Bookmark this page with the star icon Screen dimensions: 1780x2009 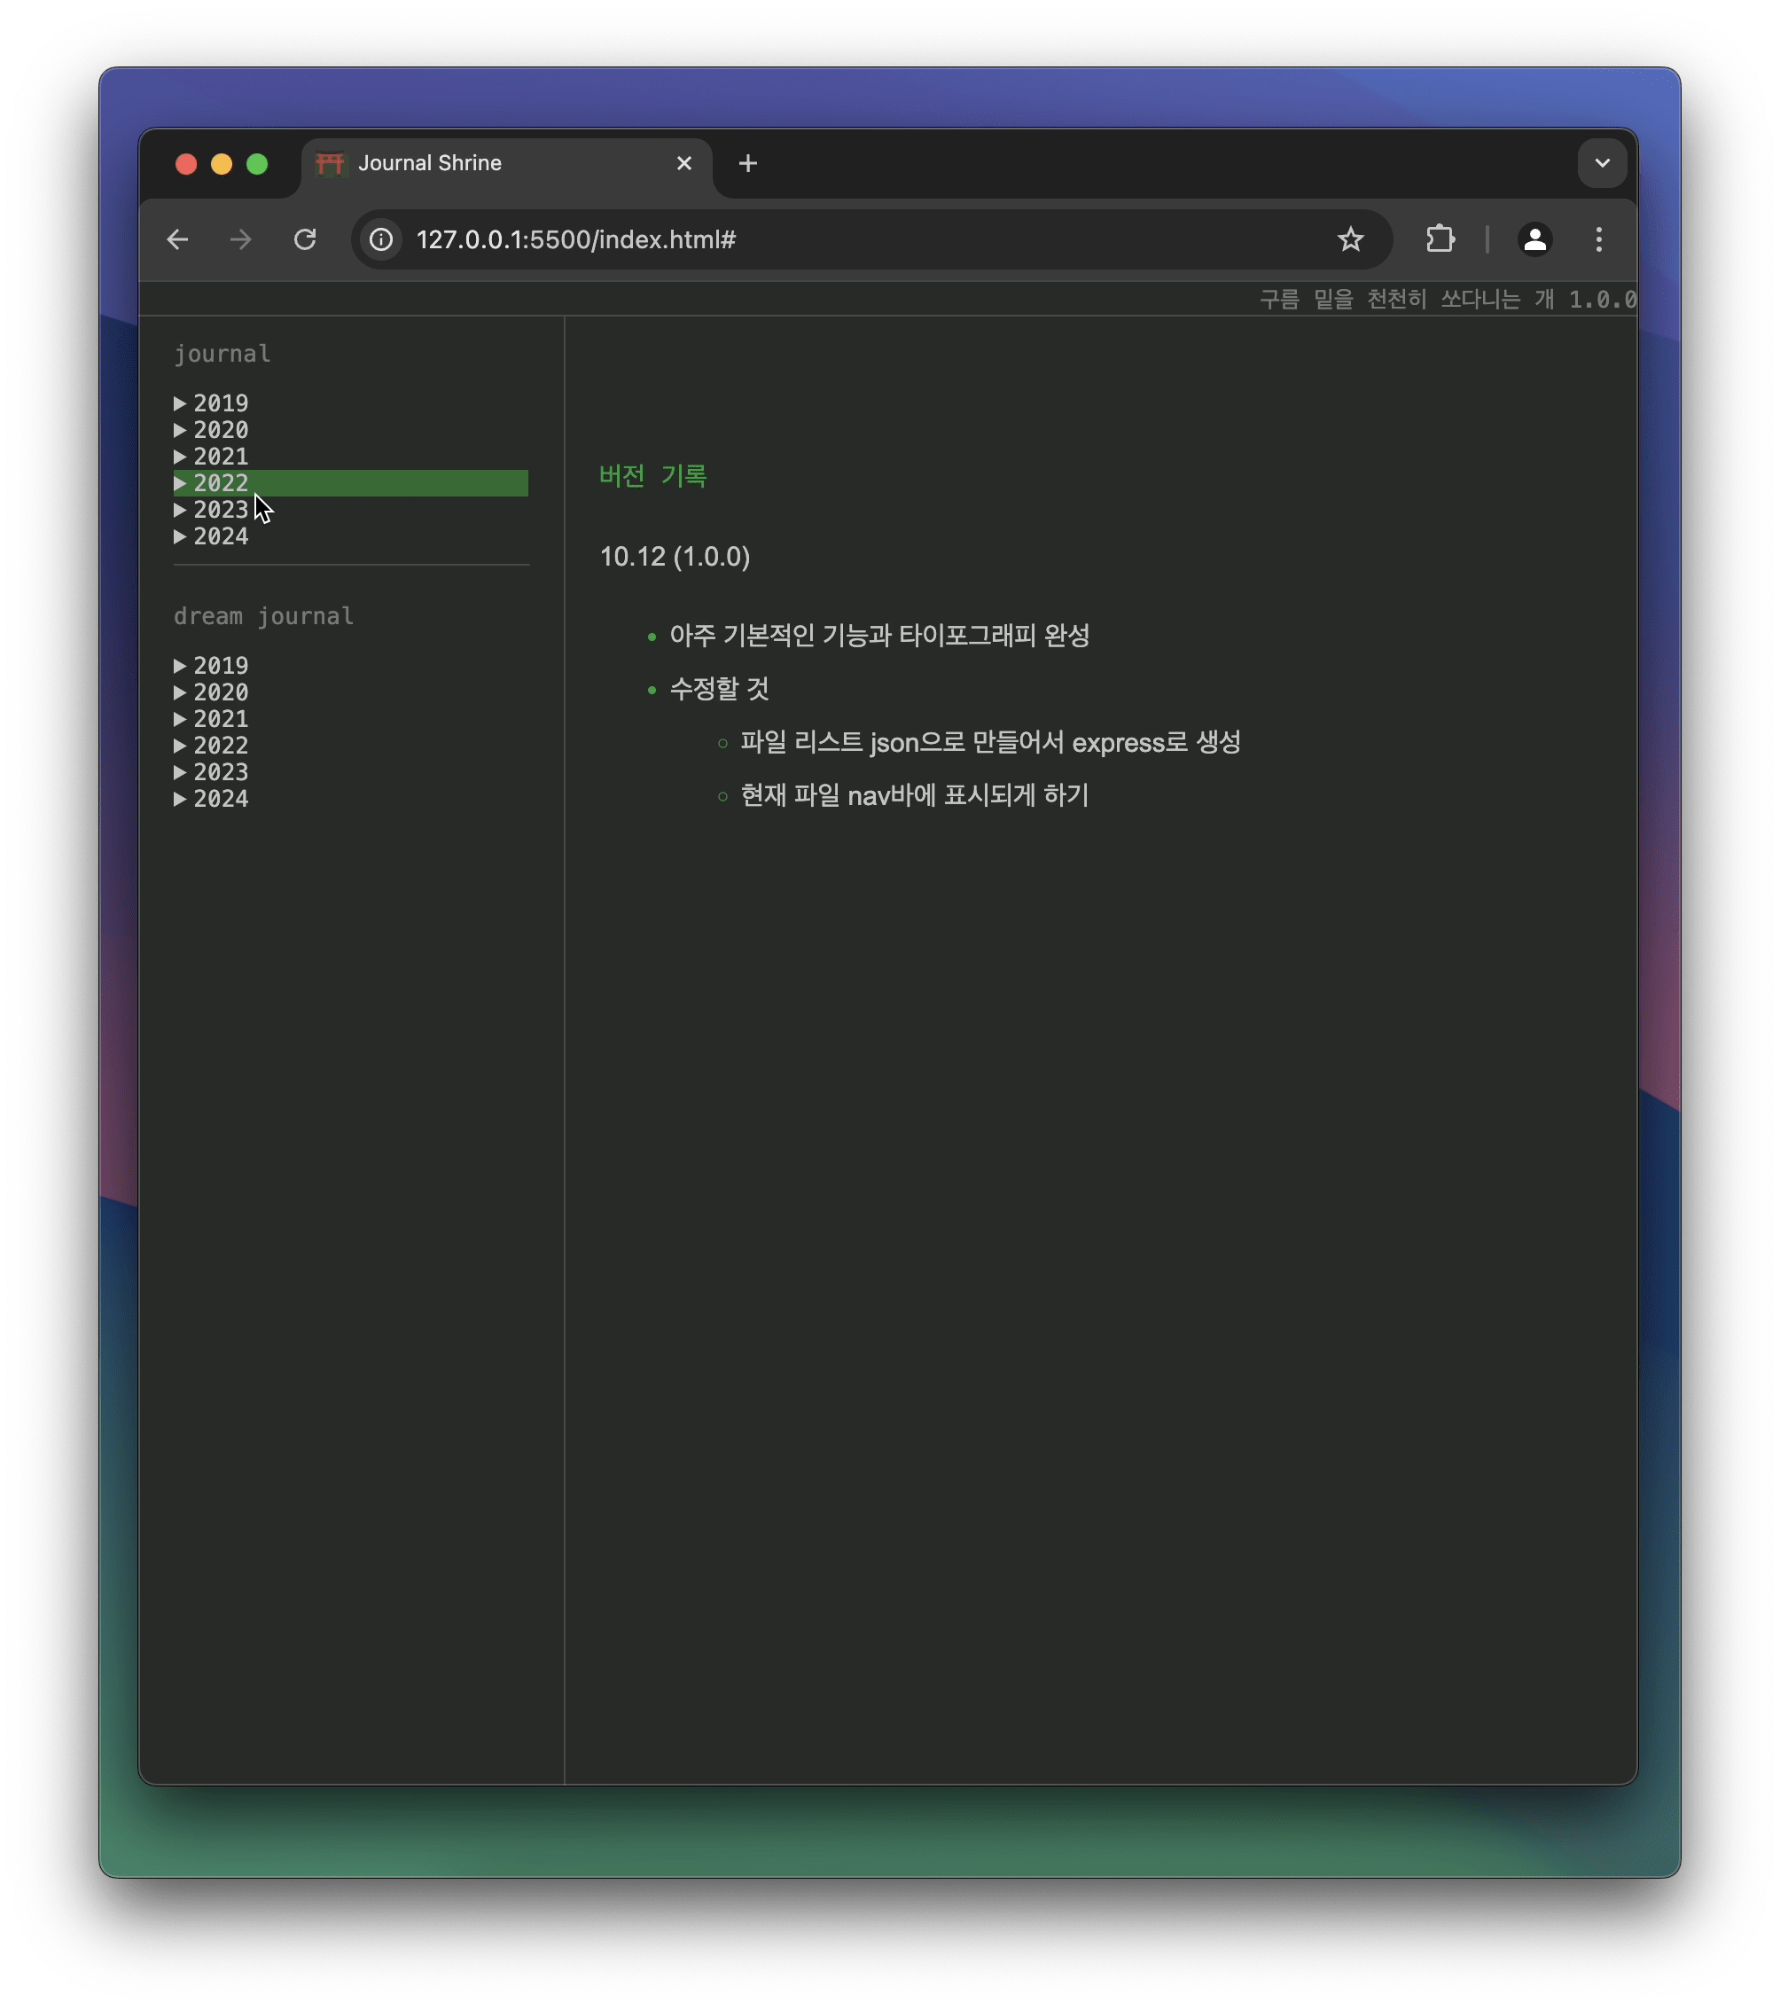(x=1350, y=240)
